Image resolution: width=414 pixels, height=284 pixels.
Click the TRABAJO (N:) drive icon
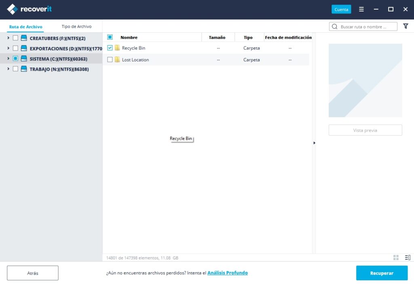point(24,69)
